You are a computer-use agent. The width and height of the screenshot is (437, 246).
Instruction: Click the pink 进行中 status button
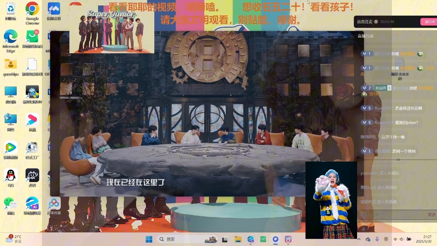[x=430, y=22]
